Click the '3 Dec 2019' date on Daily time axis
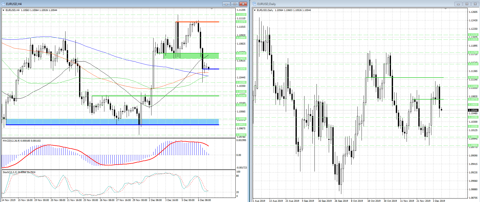The image size is (480, 202). (439, 201)
